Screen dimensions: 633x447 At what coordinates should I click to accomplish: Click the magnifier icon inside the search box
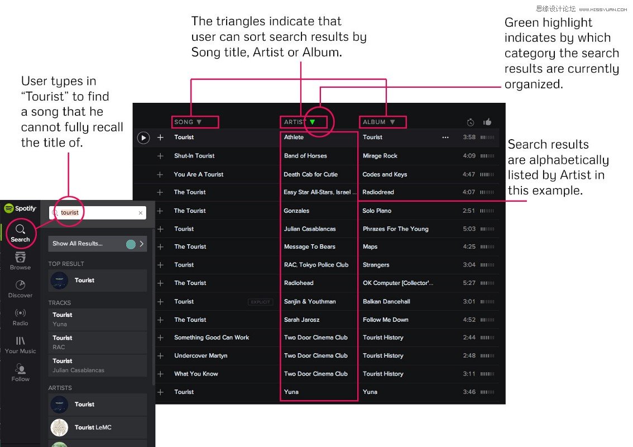coord(55,213)
